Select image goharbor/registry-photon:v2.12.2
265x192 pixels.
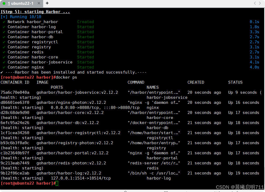tap(75, 143)
